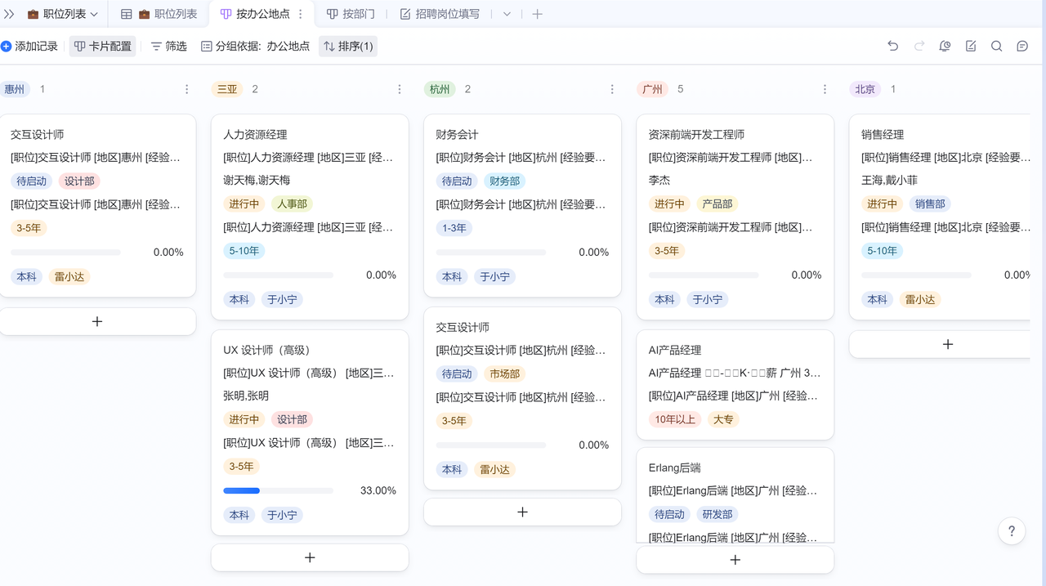Image resolution: width=1046 pixels, height=586 pixels.
Task: Click the 添加记录 button
Action: [x=29, y=47]
